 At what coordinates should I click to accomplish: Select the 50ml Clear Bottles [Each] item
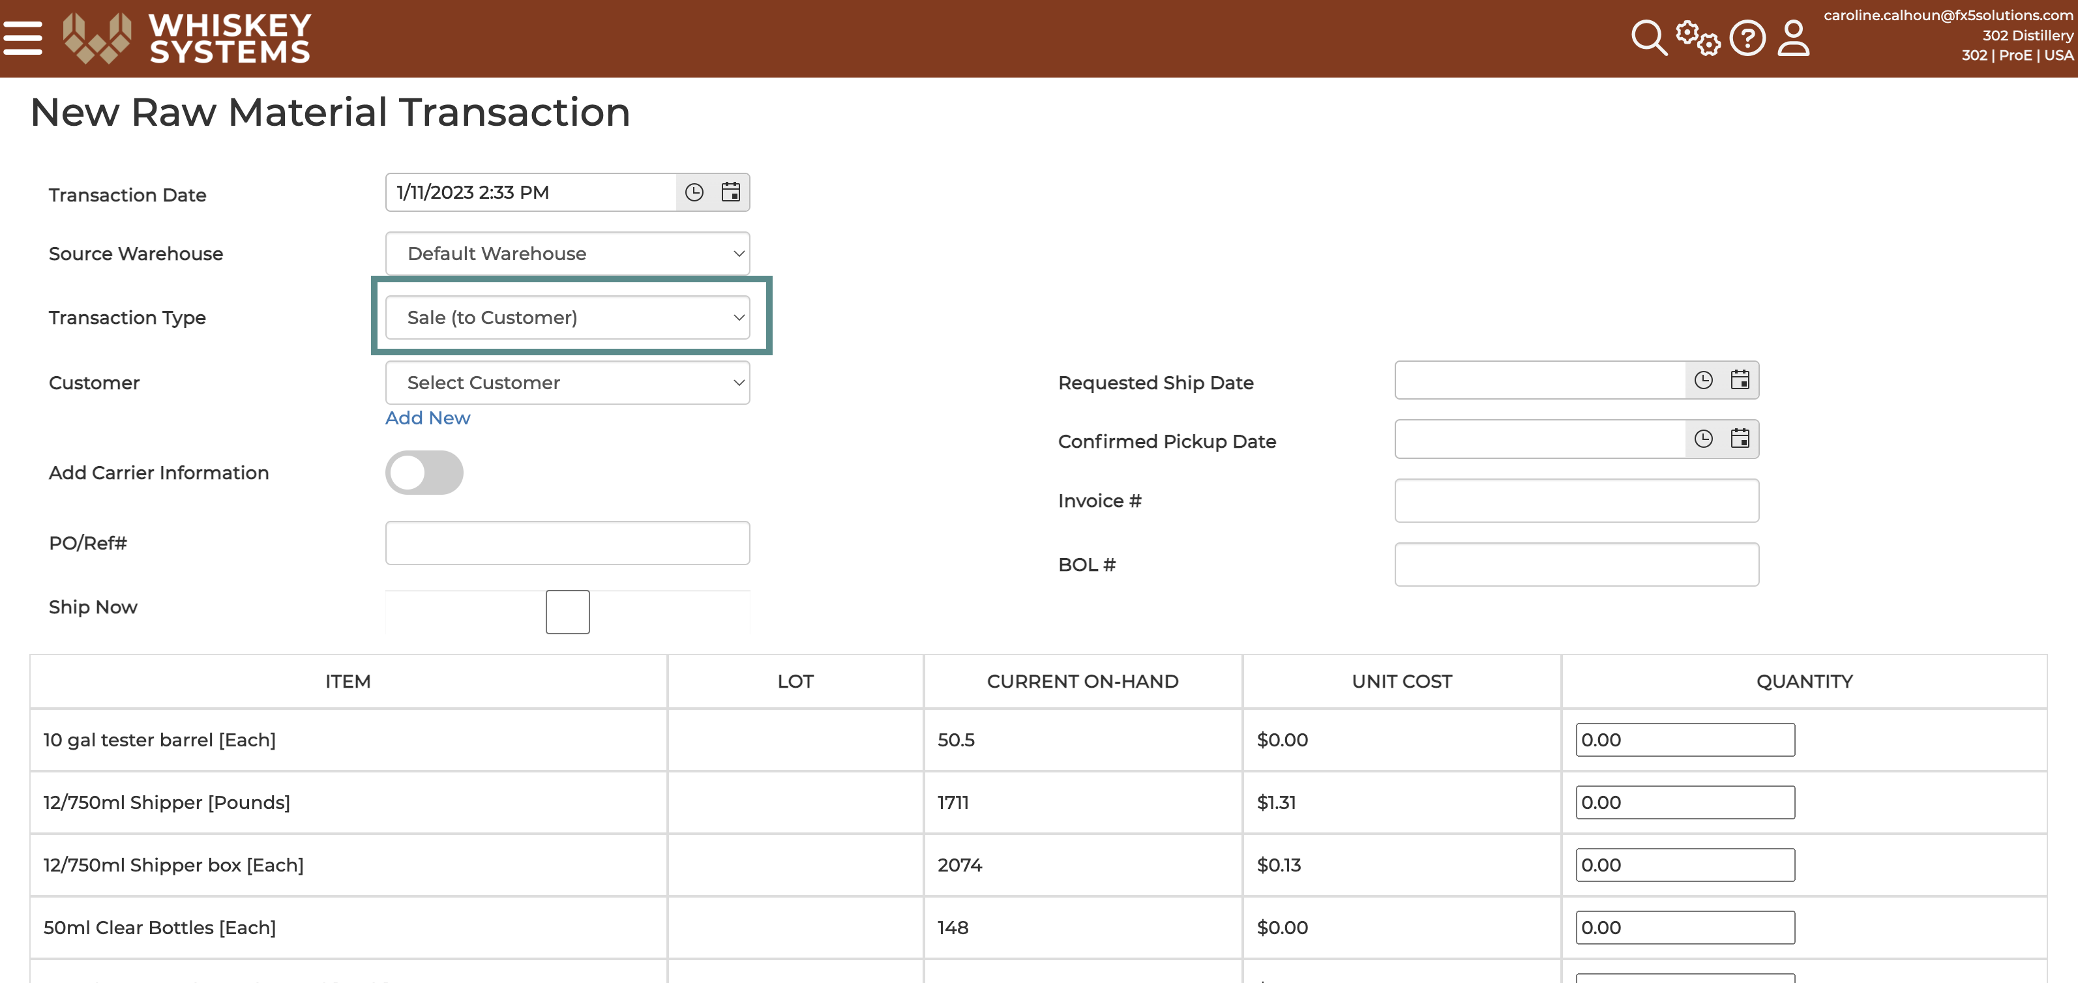(160, 928)
